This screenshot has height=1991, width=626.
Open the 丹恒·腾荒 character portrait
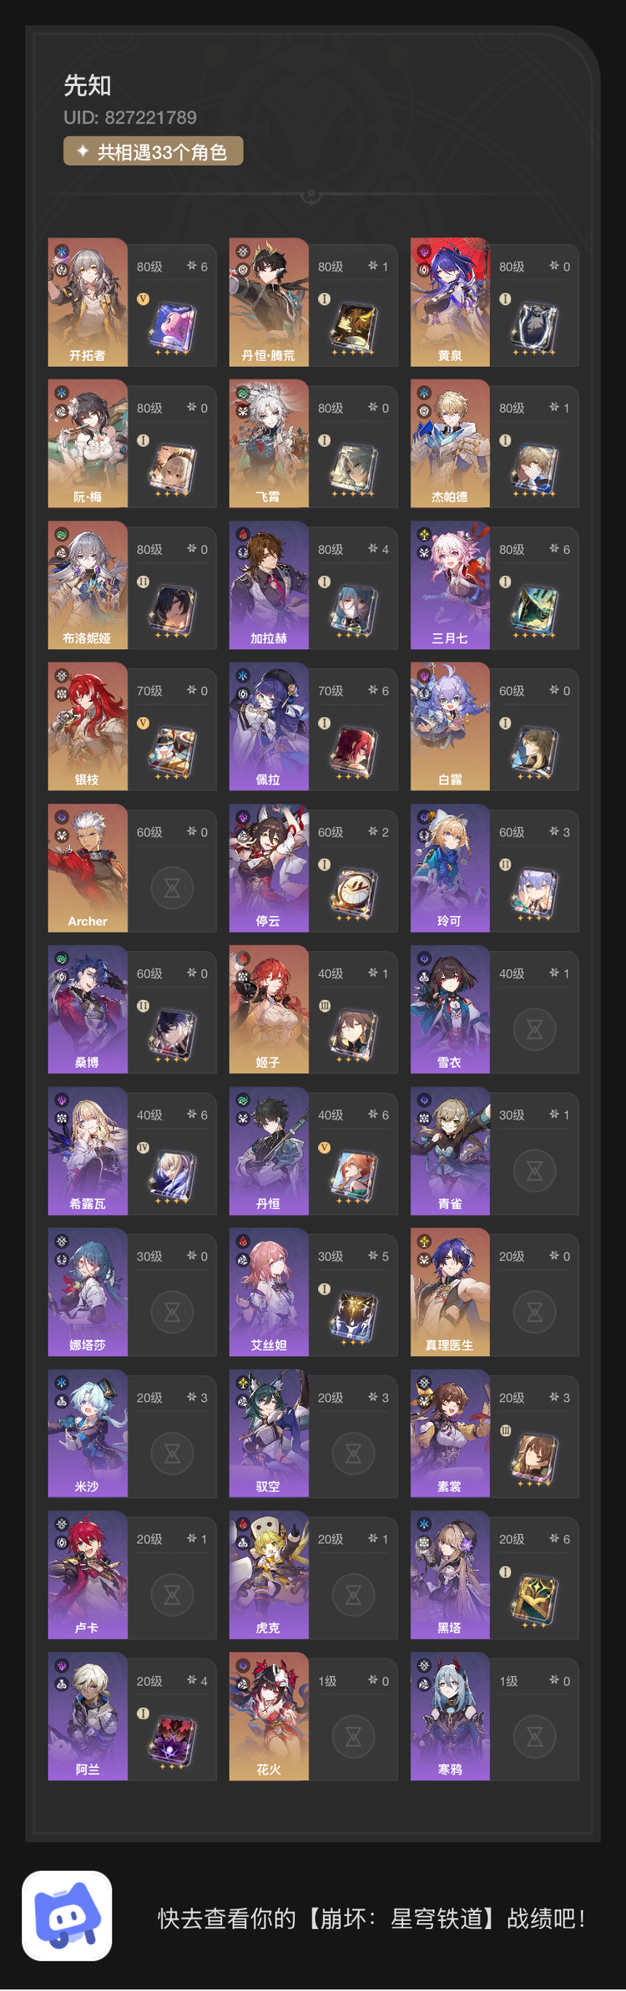click(x=269, y=302)
